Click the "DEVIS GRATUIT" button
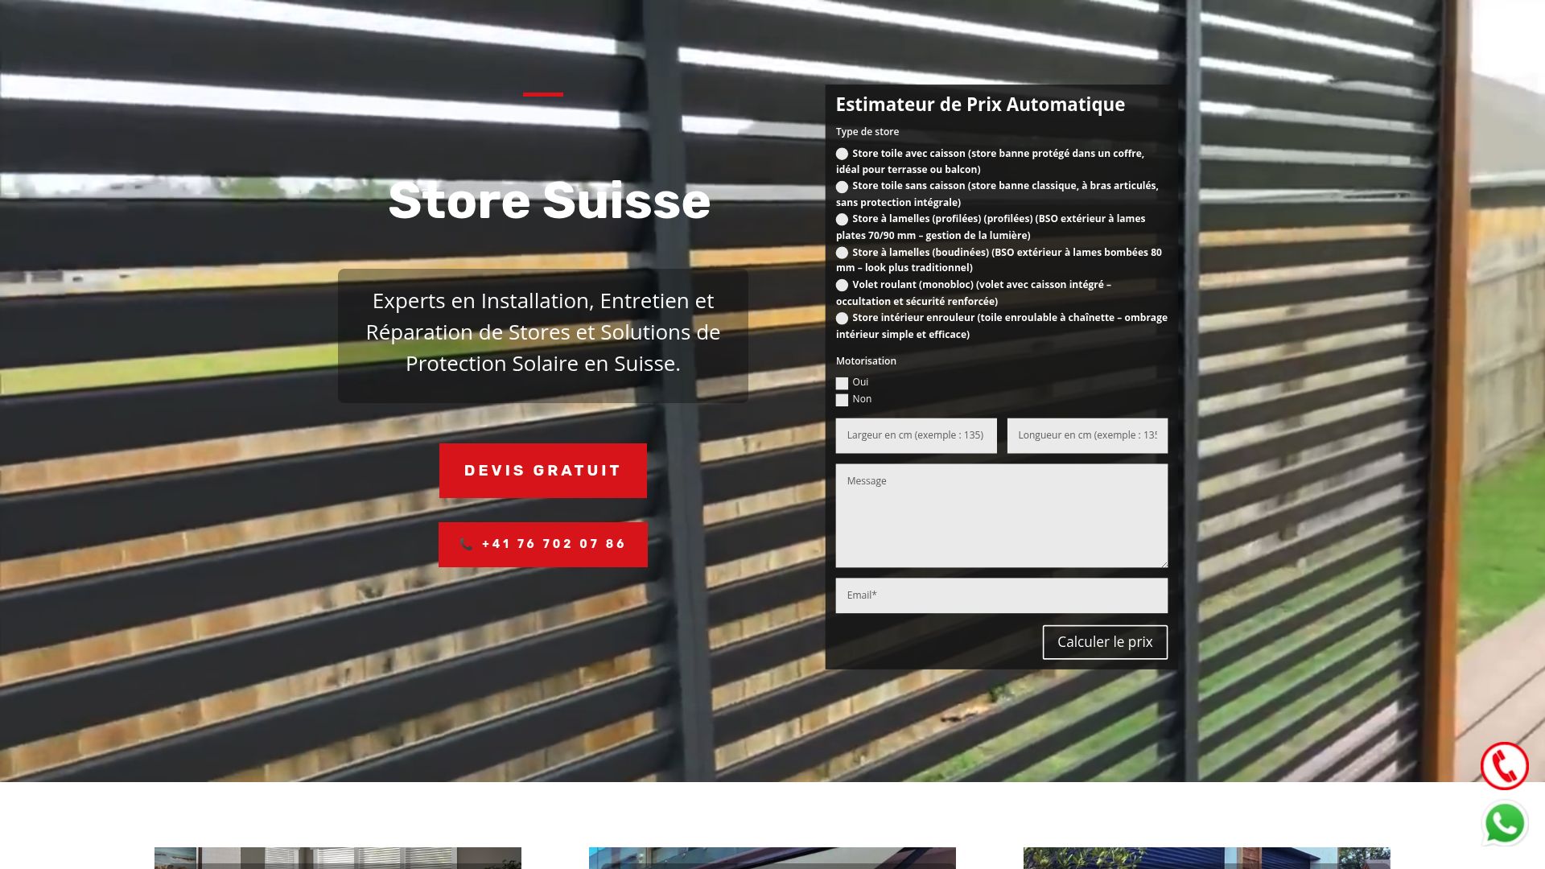1545x869 pixels. pos(542,470)
